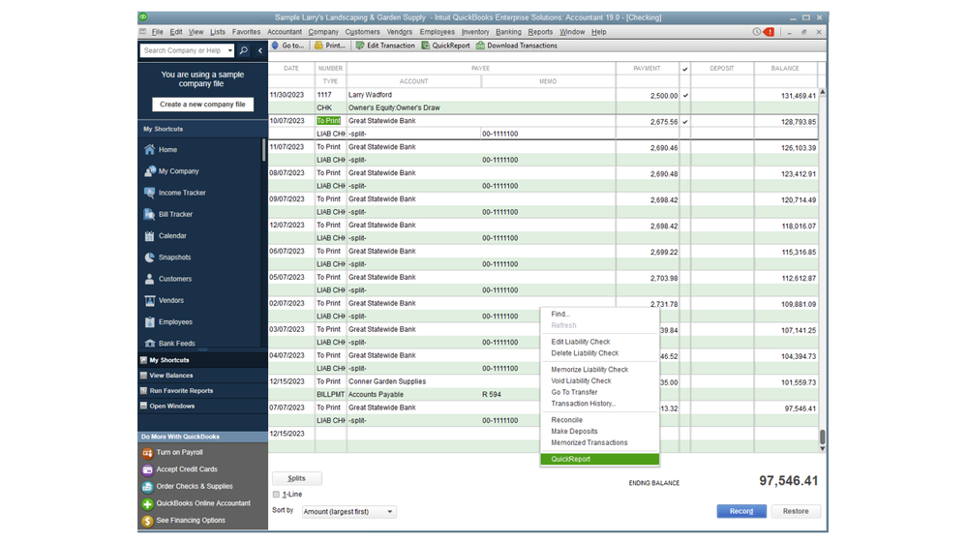Open the Reports menu

[x=540, y=32]
